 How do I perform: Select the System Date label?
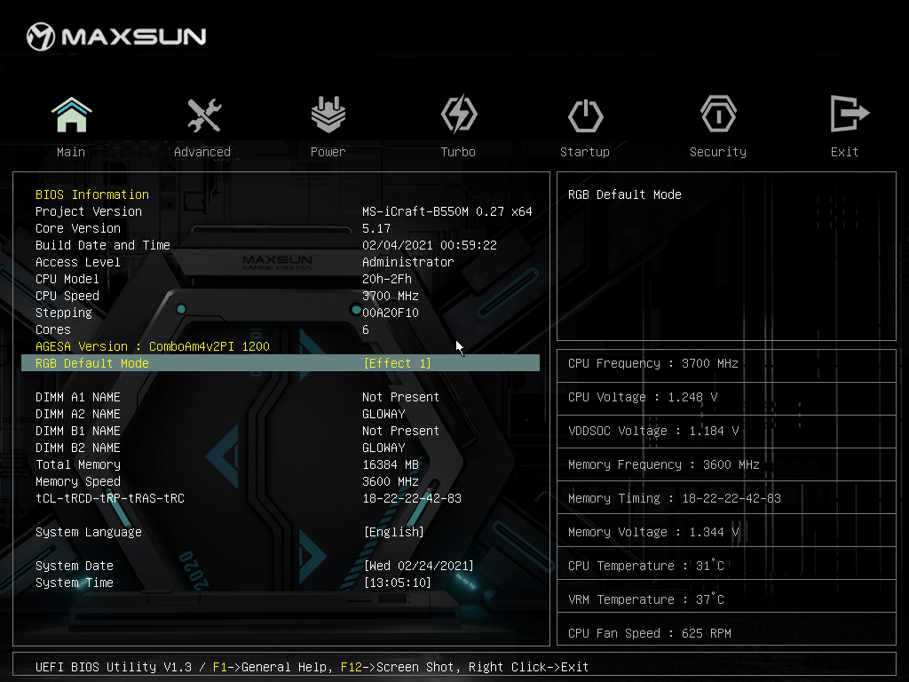coord(75,566)
